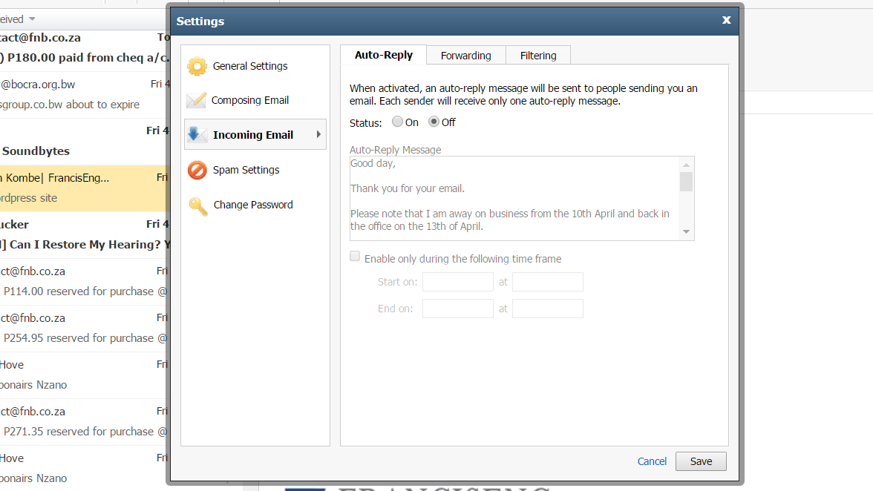Switch to the Auto-Reply tab
This screenshot has width=873, height=491.
(384, 55)
